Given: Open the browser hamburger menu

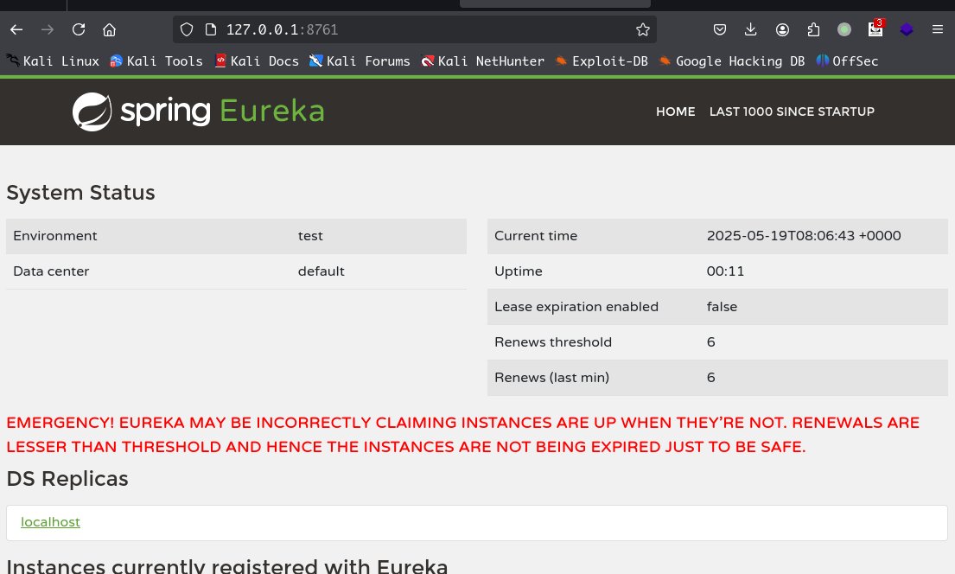Looking at the screenshot, I should [938, 29].
